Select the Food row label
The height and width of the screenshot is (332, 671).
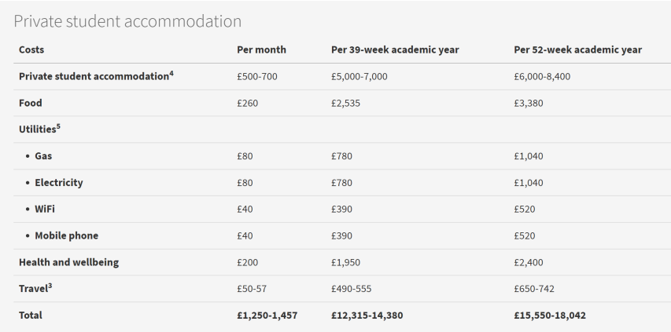(x=31, y=103)
